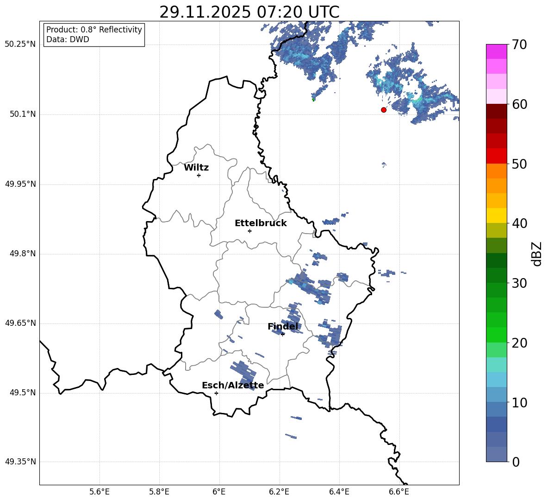Image resolution: width=548 pixels, height=501 pixels.
Task: Click the Findel station cross marker
Action: [x=282, y=334]
